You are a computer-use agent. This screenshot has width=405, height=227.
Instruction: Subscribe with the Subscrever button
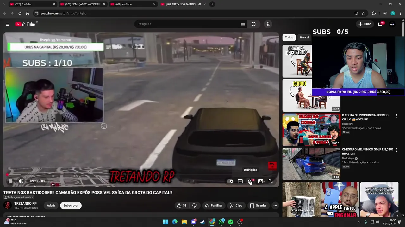coord(71,206)
